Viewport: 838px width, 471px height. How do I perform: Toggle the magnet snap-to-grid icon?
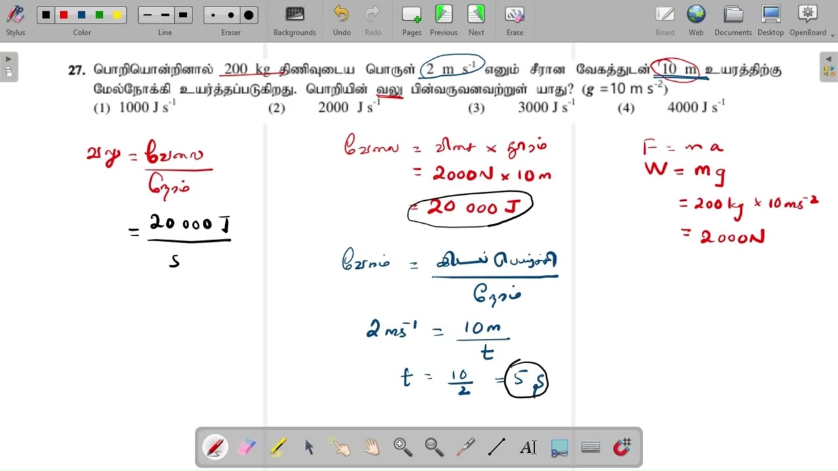(x=622, y=447)
